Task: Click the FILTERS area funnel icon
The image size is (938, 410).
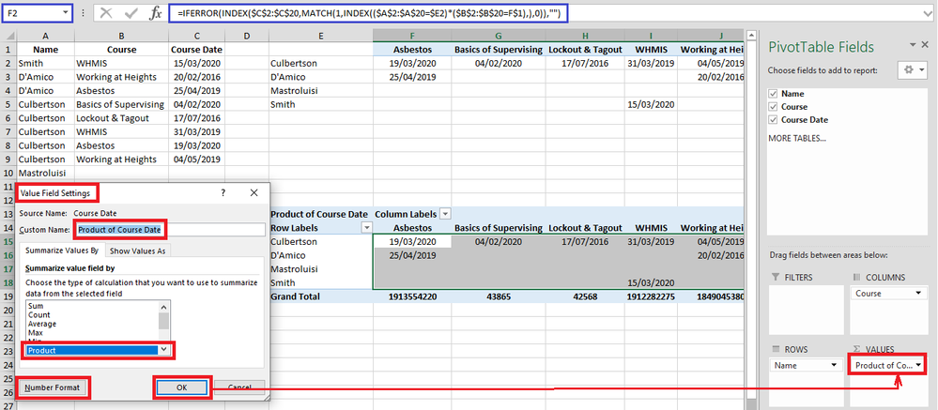Action: [776, 278]
